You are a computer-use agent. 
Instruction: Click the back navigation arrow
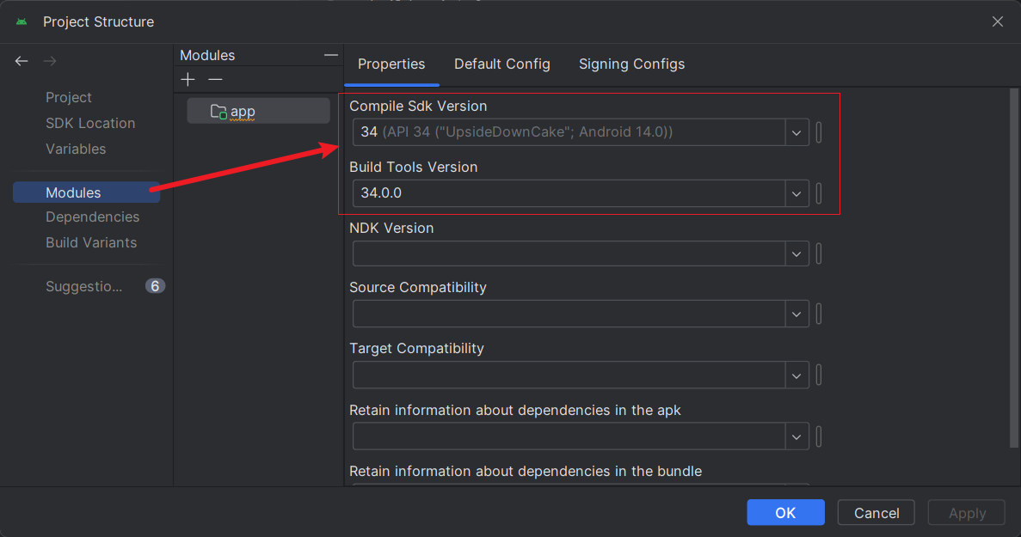coord(22,61)
